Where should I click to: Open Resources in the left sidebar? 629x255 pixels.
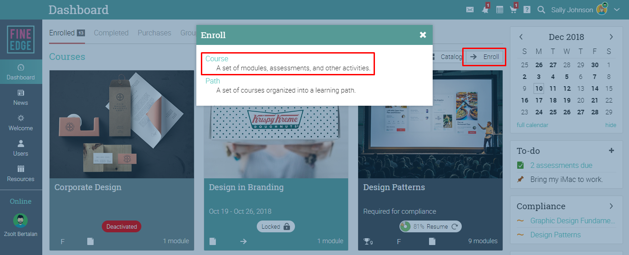coord(20,174)
